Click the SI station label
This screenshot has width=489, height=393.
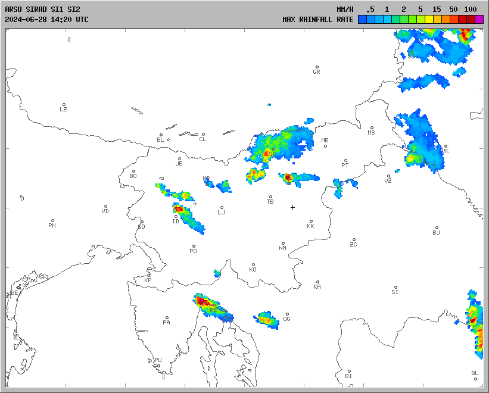(x=395, y=292)
